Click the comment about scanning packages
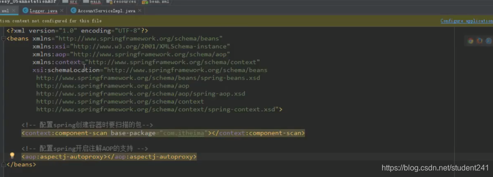This screenshot has height=177, width=493. pos(87,125)
